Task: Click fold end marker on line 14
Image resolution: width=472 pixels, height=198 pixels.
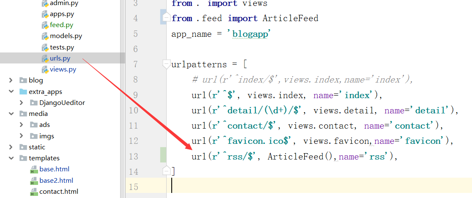Action: 166,170
